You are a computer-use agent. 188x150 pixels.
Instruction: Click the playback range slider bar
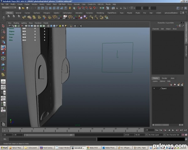coord(49,135)
